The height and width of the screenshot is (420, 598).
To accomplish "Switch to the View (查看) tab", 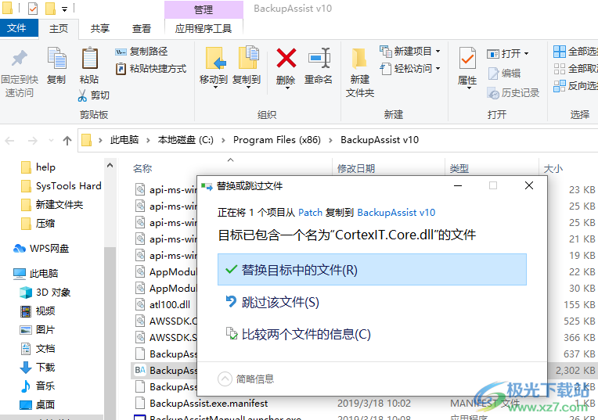I will (x=142, y=29).
